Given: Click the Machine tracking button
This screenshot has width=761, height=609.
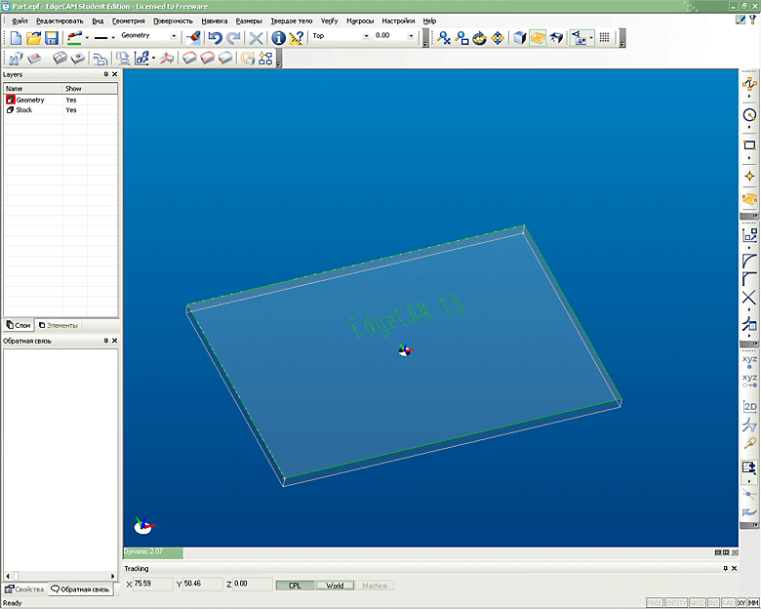Looking at the screenshot, I should pos(375,586).
